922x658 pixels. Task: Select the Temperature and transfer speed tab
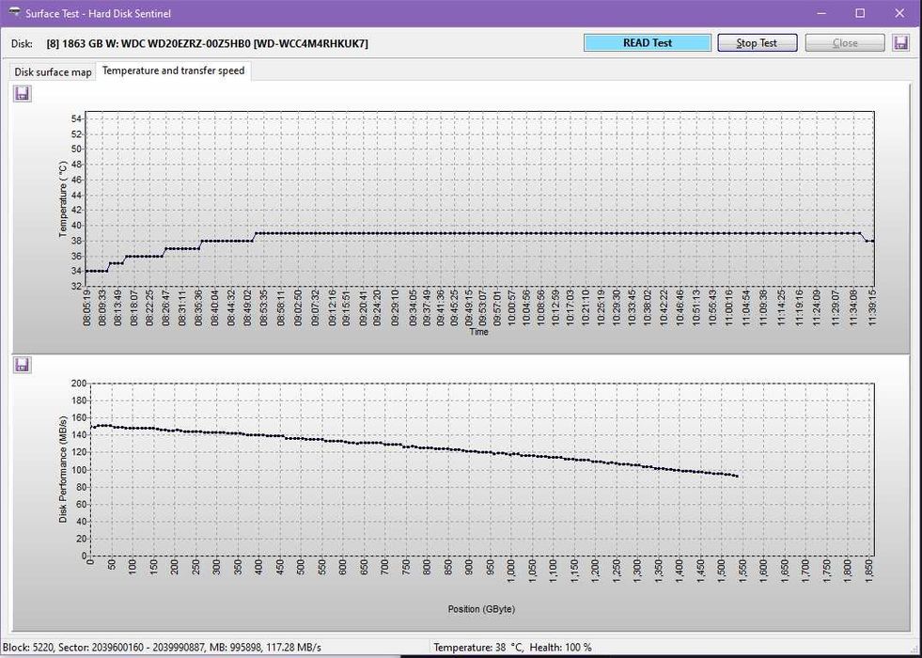[174, 70]
